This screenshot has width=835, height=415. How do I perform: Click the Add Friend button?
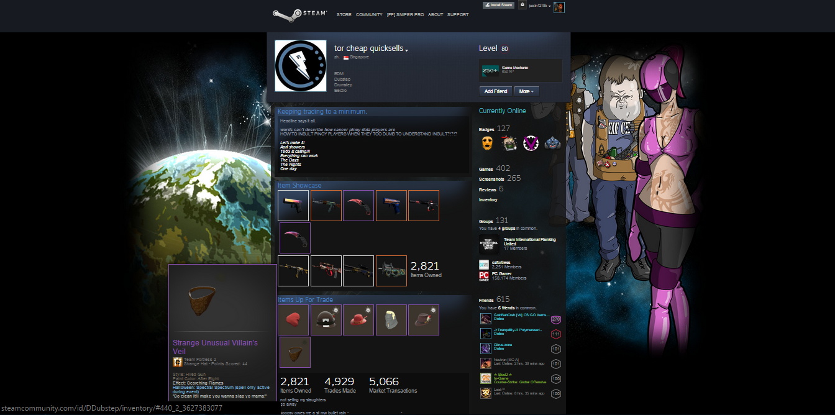tap(496, 91)
